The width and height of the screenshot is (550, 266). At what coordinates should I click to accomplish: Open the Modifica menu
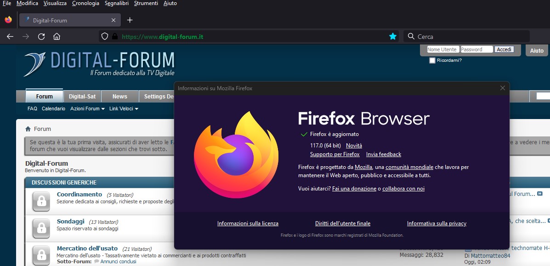pyautogui.click(x=28, y=3)
